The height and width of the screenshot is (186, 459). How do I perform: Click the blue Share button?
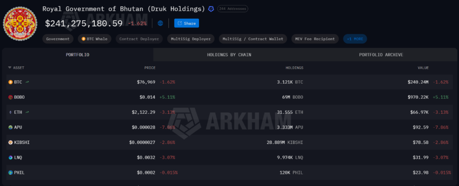[186, 23]
